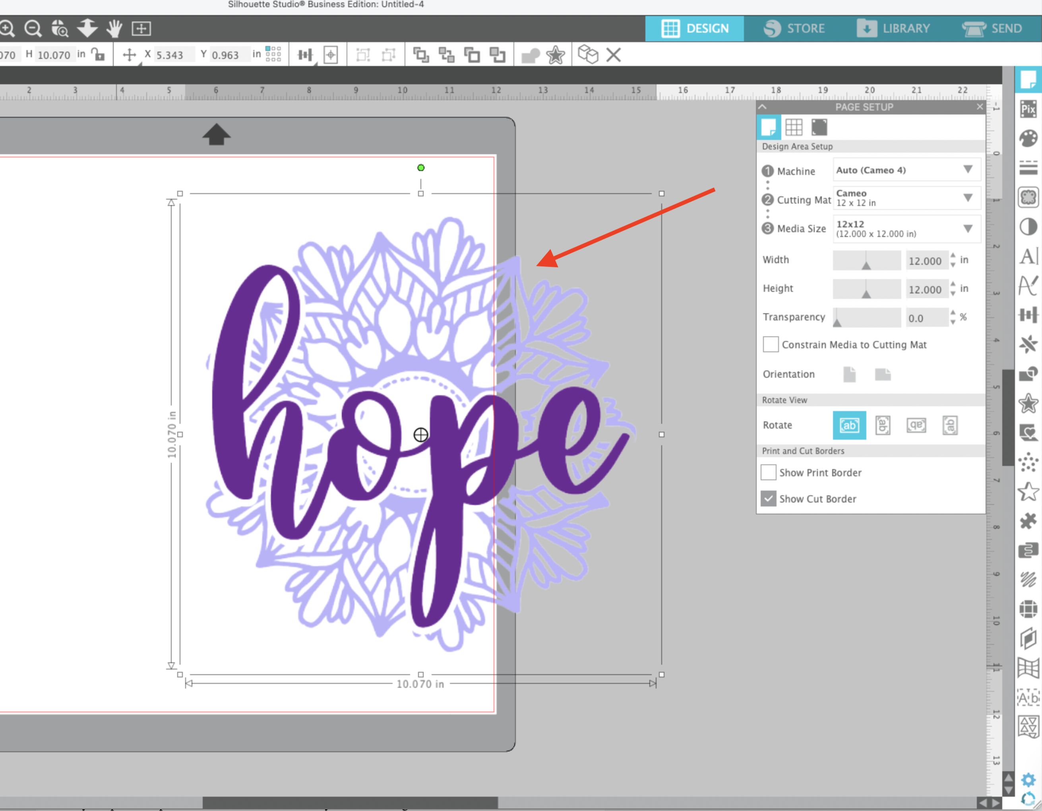The image size is (1042, 811).
Task: Check Constrain Media to Cutting Mat
Action: click(771, 344)
